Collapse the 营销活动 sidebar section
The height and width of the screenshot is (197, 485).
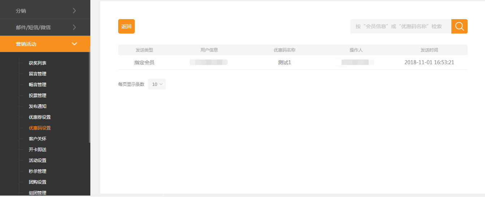point(45,44)
